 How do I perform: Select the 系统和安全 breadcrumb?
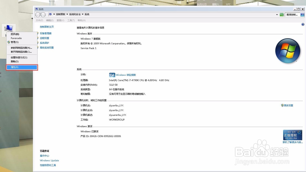click(x=75, y=14)
